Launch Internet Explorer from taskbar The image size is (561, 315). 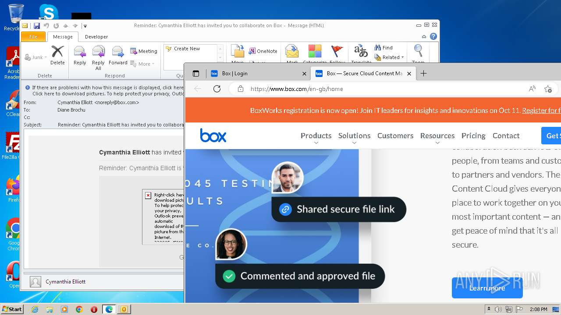coord(35,309)
